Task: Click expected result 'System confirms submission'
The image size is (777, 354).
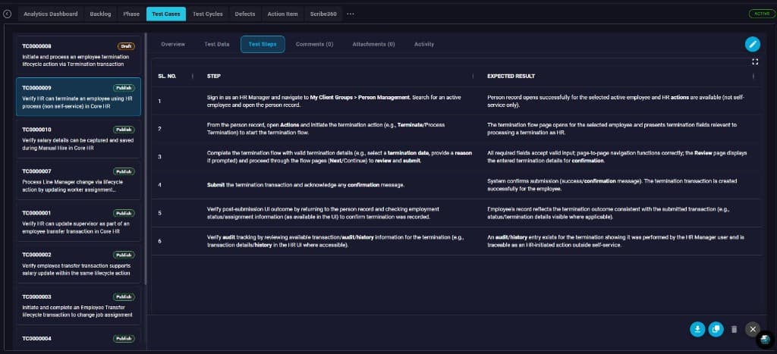Action: pos(612,185)
